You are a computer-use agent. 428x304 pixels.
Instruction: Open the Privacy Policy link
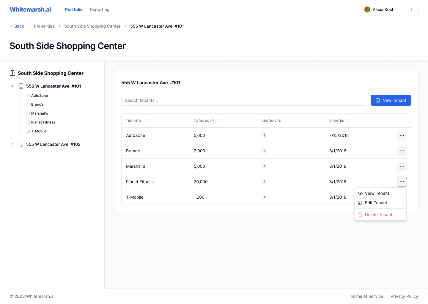click(404, 296)
